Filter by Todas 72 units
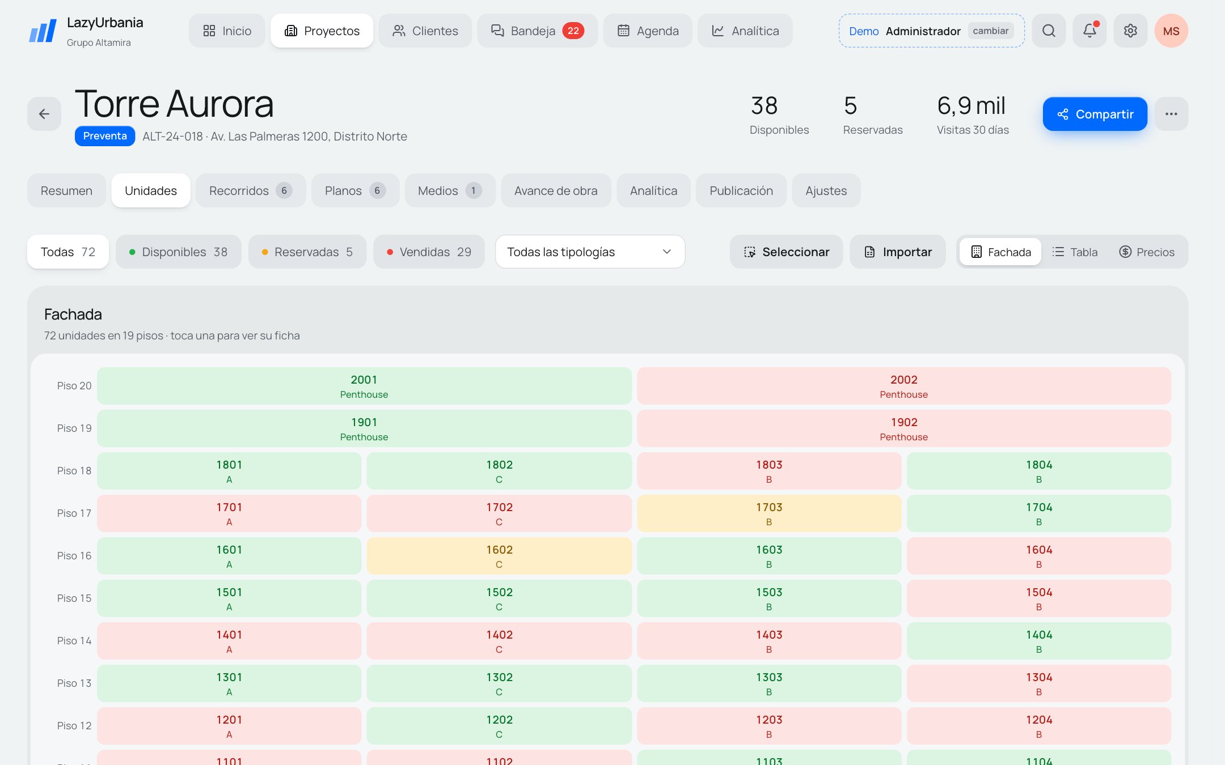This screenshot has width=1225, height=765. [68, 252]
